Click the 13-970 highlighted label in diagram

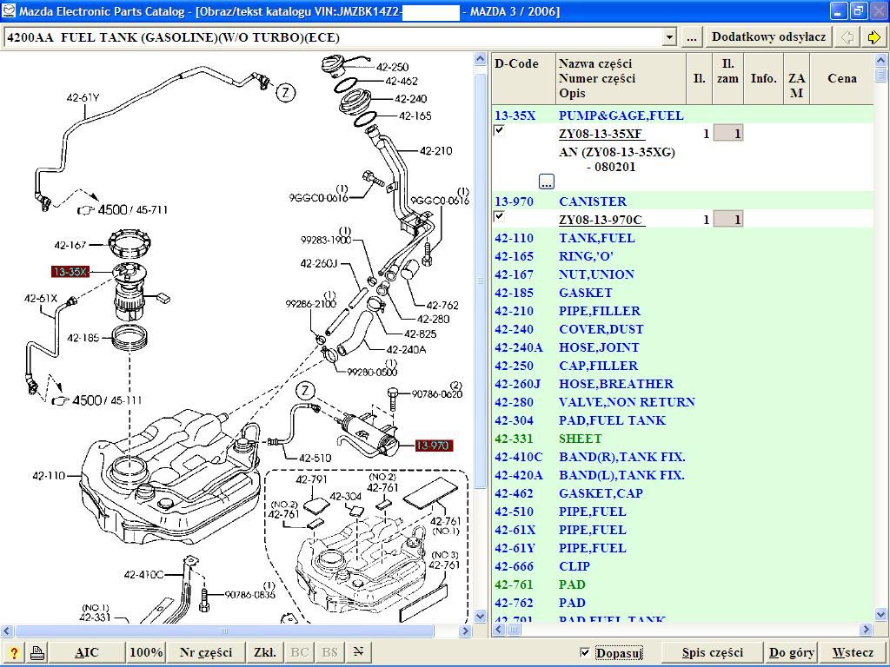tap(433, 446)
